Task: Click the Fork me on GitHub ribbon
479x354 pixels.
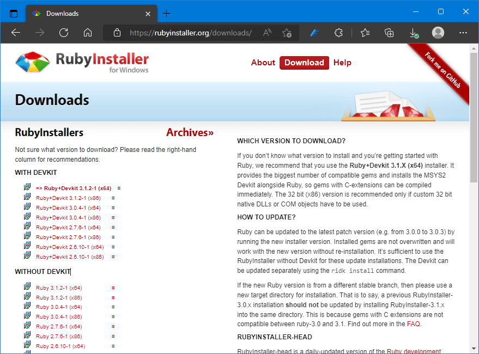Action: coord(442,70)
